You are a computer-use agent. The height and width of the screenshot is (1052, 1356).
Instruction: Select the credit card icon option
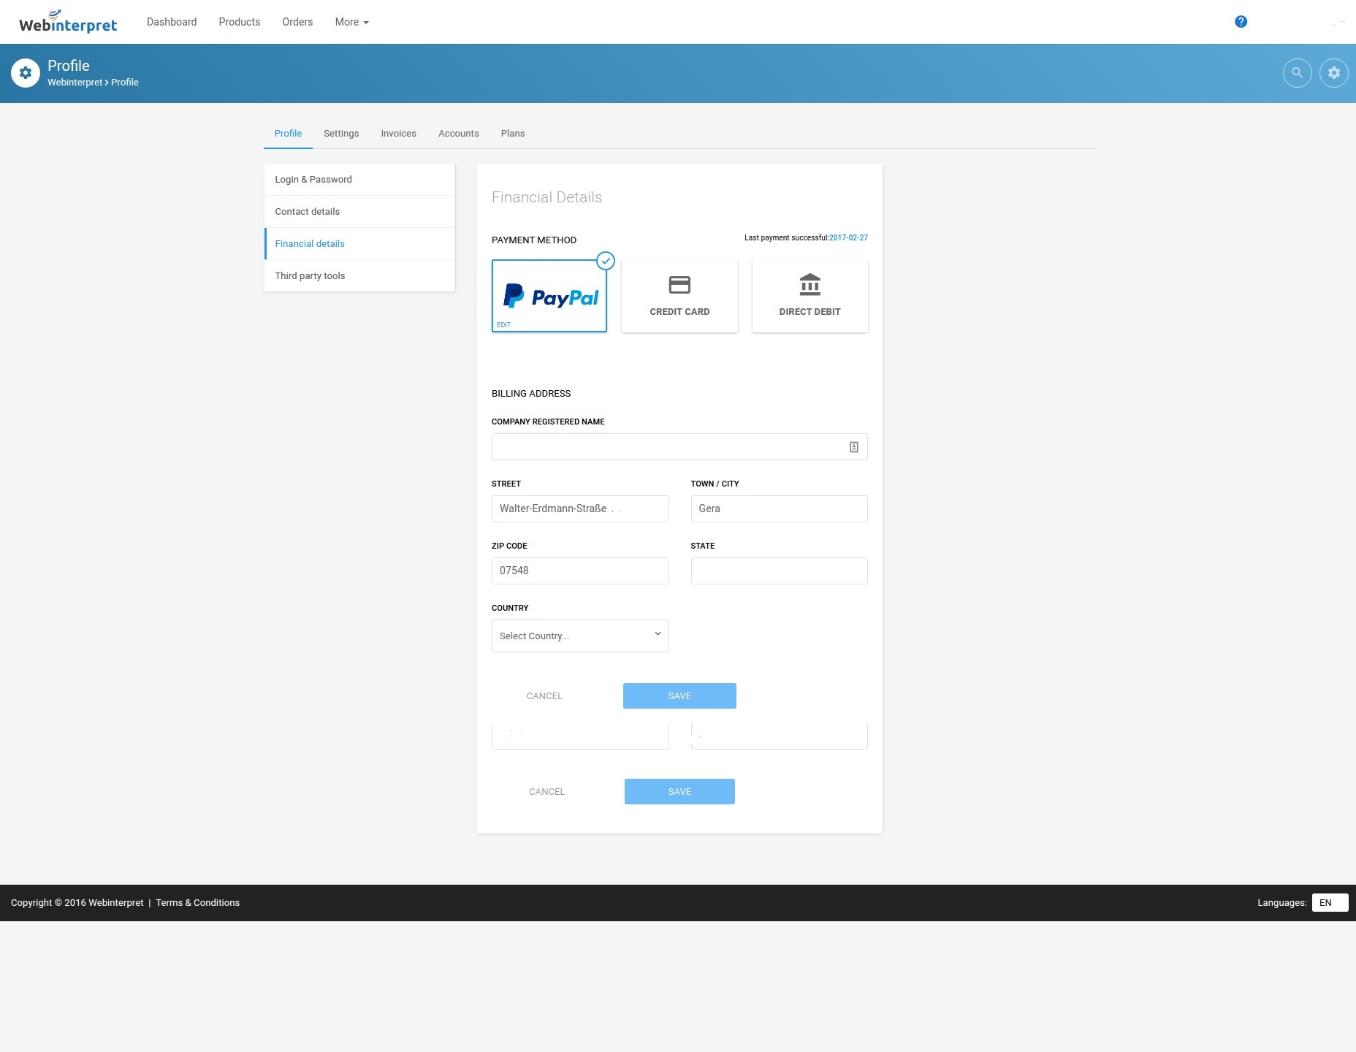(679, 285)
